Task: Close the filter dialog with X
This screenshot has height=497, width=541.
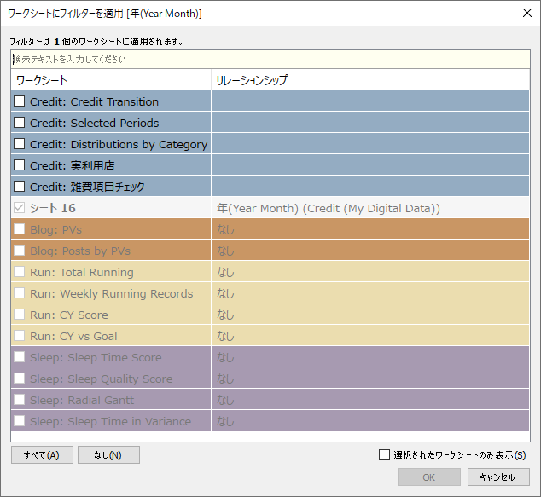Action: (526, 13)
